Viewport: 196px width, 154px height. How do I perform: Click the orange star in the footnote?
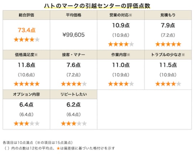[x=58, y=148]
